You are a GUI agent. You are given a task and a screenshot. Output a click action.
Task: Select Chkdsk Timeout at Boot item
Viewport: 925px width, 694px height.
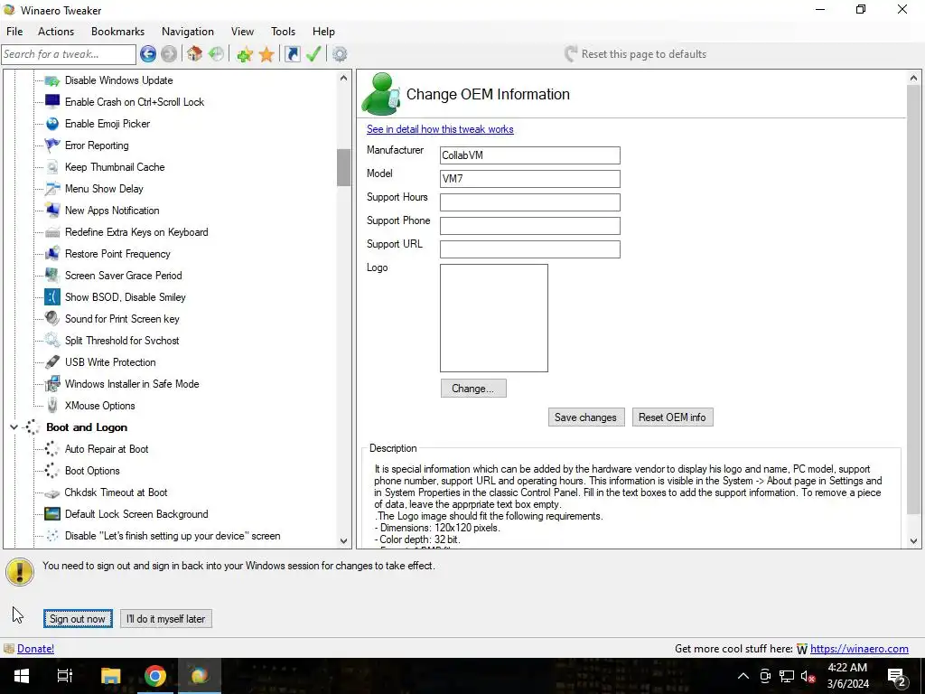coord(116,492)
